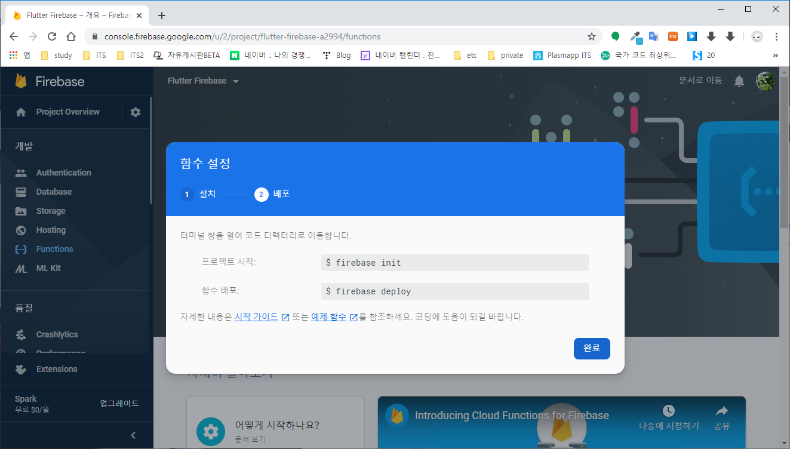The height and width of the screenshot is (449, 790).
Task: Go to step 1 설치
Action: pyautogui.click(x=198, y=194)
